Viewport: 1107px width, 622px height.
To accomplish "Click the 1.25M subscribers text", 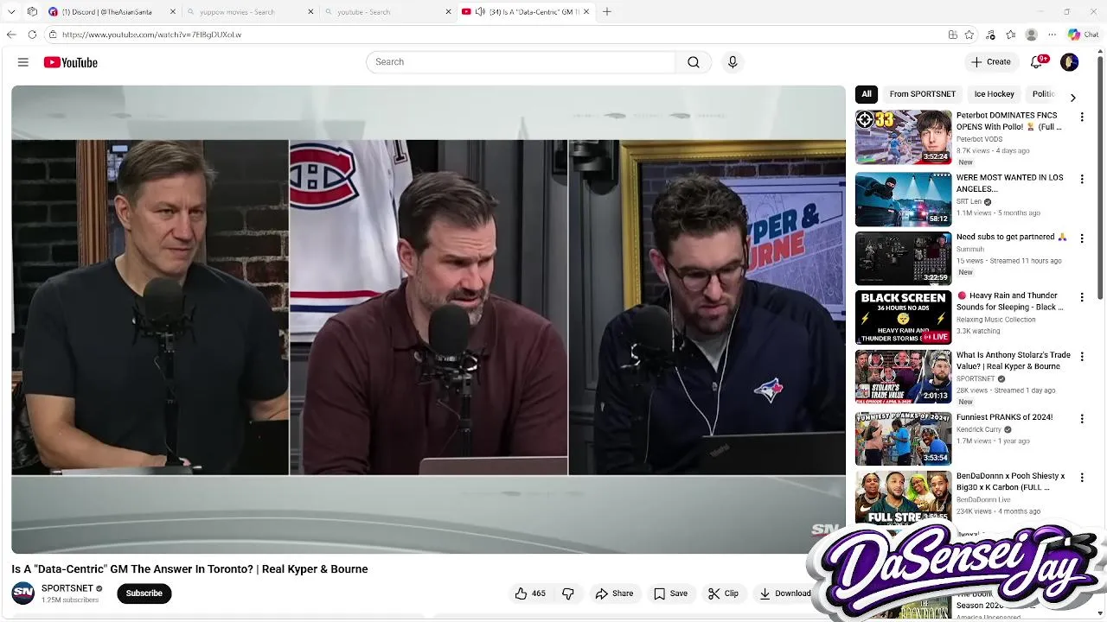I will tap(69, 600).
